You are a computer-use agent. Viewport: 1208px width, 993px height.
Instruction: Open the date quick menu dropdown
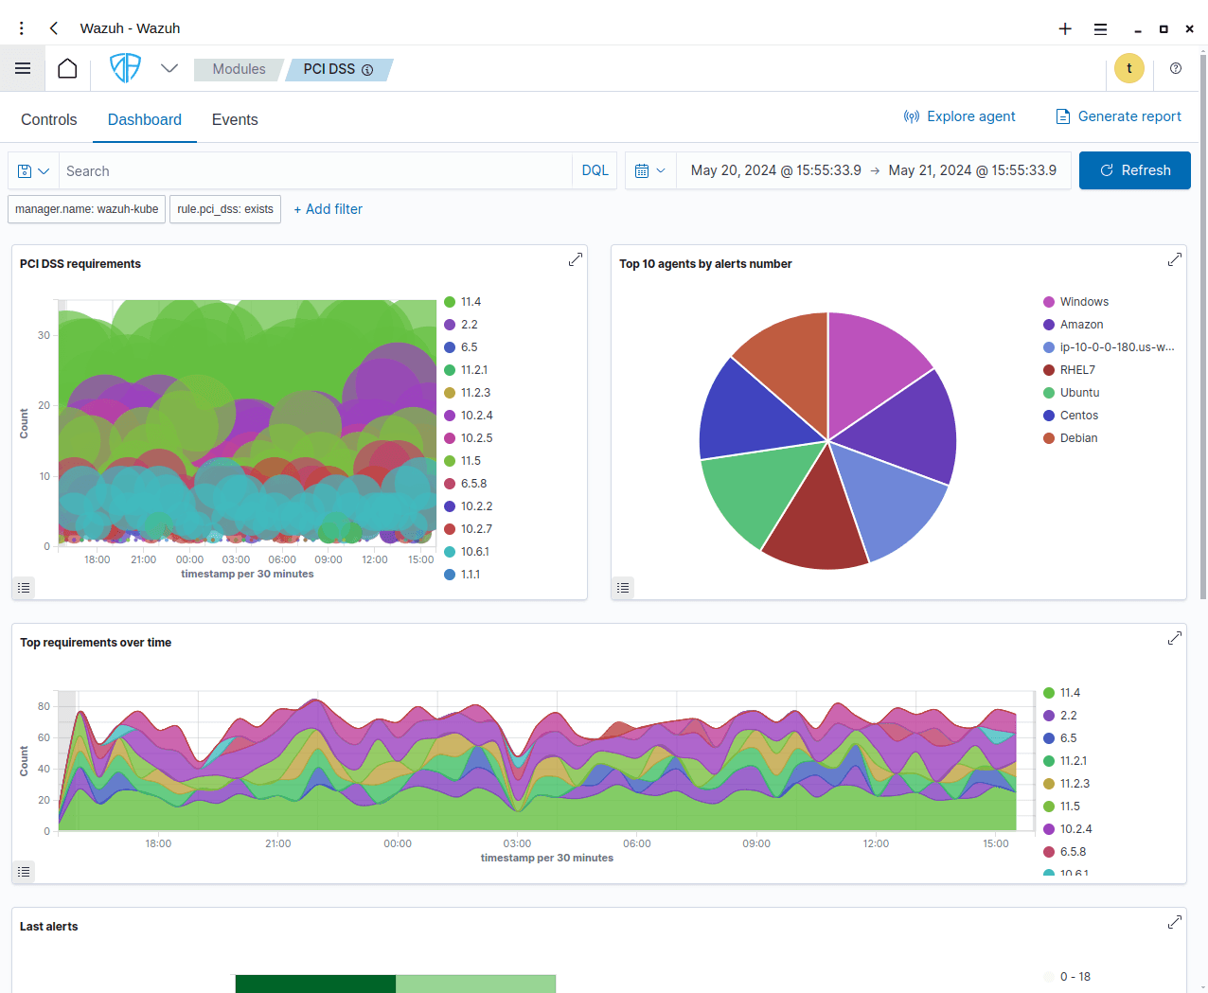click(x=649, y=171)
